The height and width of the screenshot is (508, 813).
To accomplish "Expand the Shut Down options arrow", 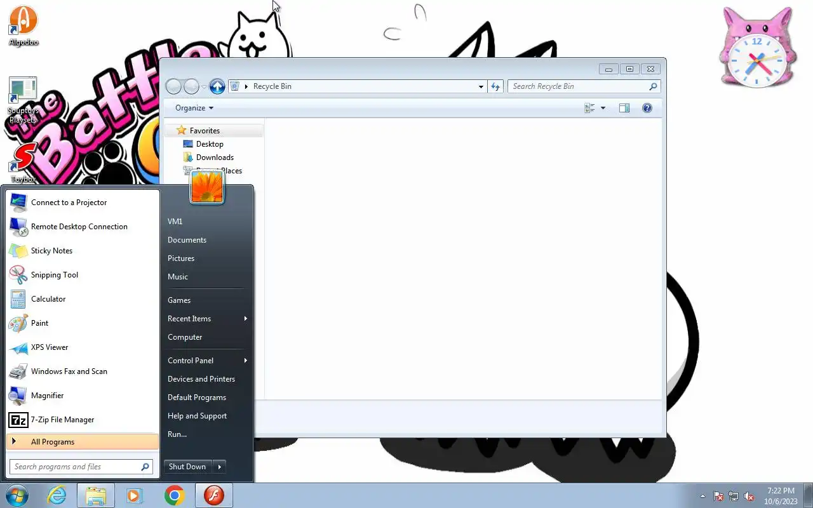I will click(219, 467).
